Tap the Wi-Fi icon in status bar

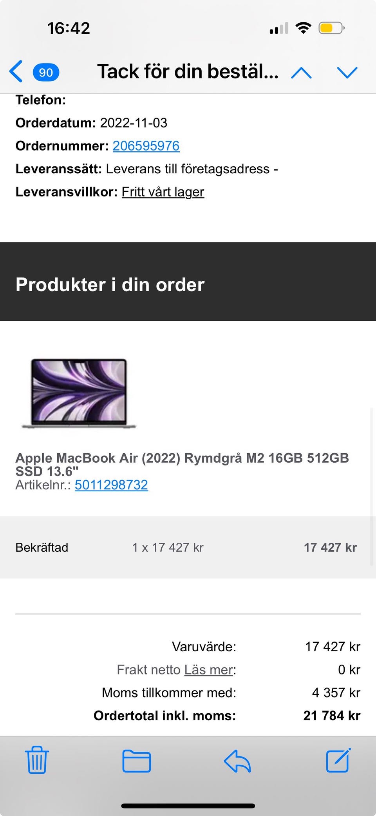tap(303, 28)
